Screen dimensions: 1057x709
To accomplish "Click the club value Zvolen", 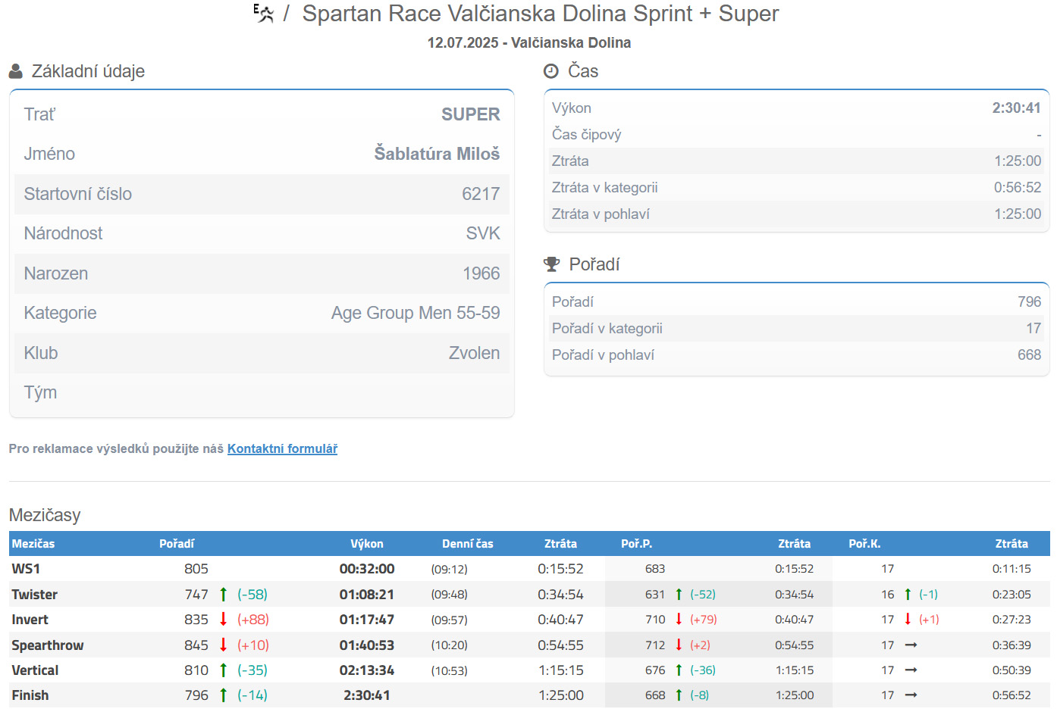I will coord(475,353).
